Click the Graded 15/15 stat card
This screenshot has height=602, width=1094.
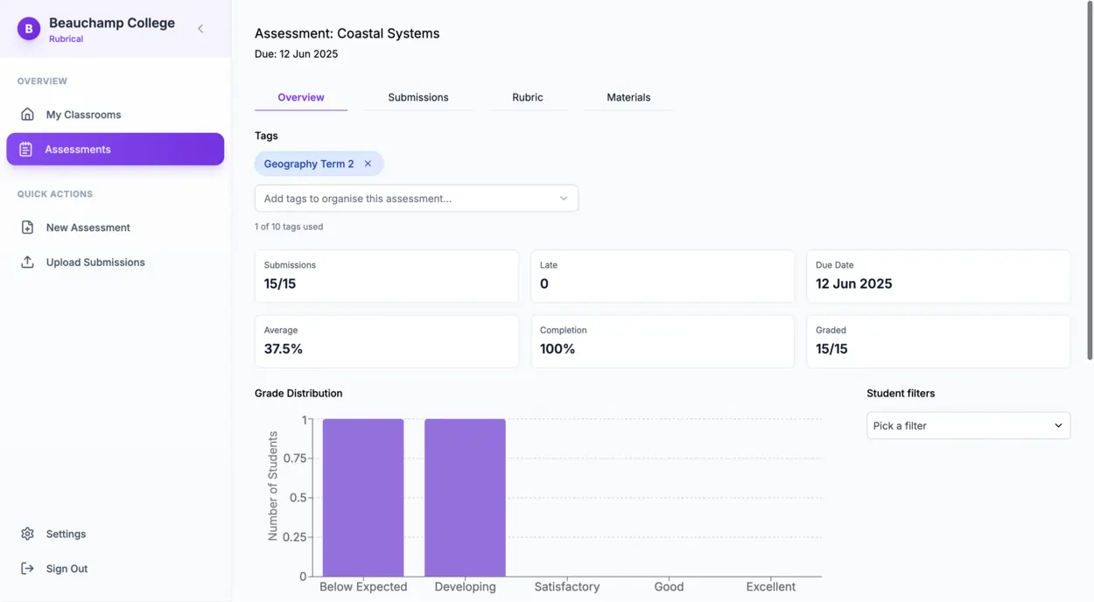937,341
